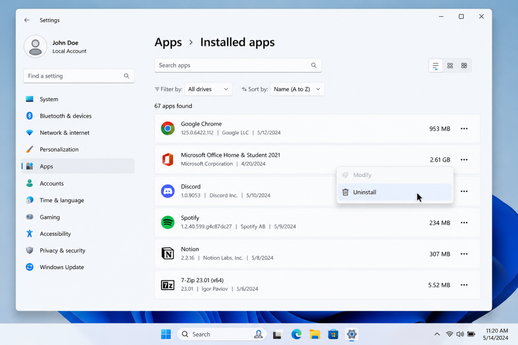The height and width of the screenshot is (345, 518).
Task: Click the Settings gear in the taskbar
Action: point(352,334)
